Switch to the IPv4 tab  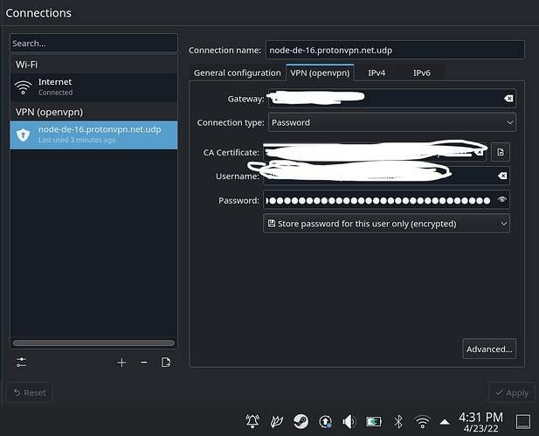[x=377, y=73]
